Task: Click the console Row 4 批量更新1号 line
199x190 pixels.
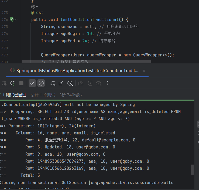Action: click(68, 140)
